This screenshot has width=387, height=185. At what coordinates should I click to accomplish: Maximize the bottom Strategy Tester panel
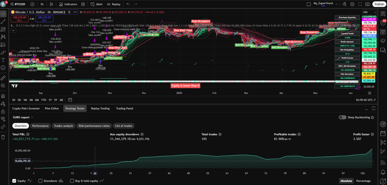373,109
